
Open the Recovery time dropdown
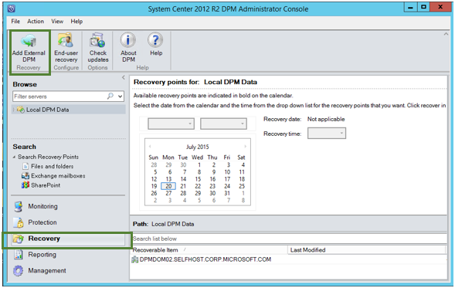click(327, 134)
